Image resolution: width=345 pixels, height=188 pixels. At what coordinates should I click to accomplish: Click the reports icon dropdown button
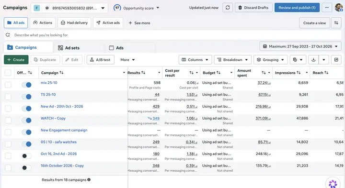pyautogui.click(x=298, y=60)
